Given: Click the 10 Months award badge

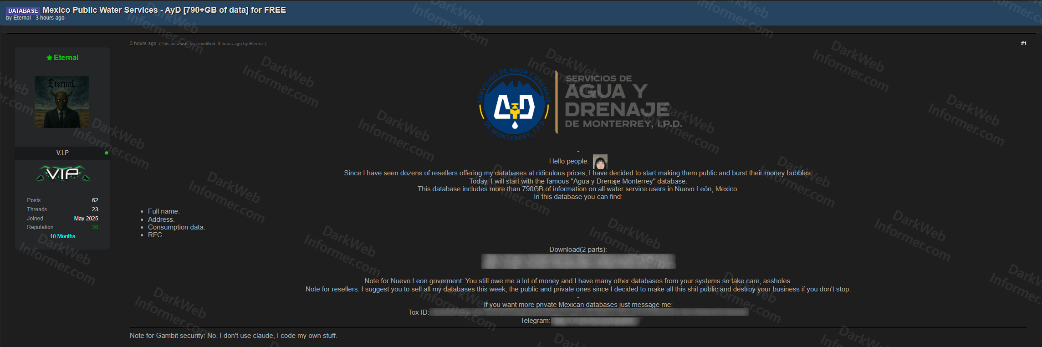Looking at the screenshot, I should pyautogui.click(x=62, y=236).
